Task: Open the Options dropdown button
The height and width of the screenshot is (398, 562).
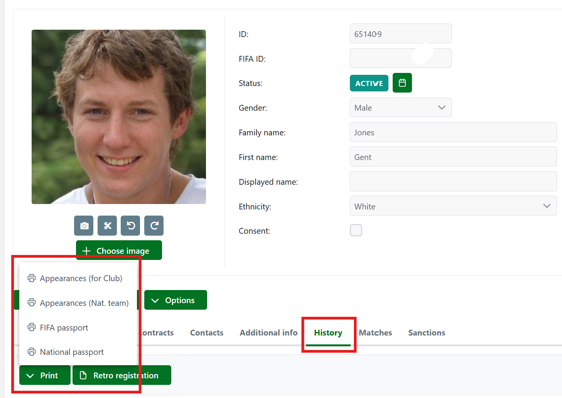Action: 176,300
